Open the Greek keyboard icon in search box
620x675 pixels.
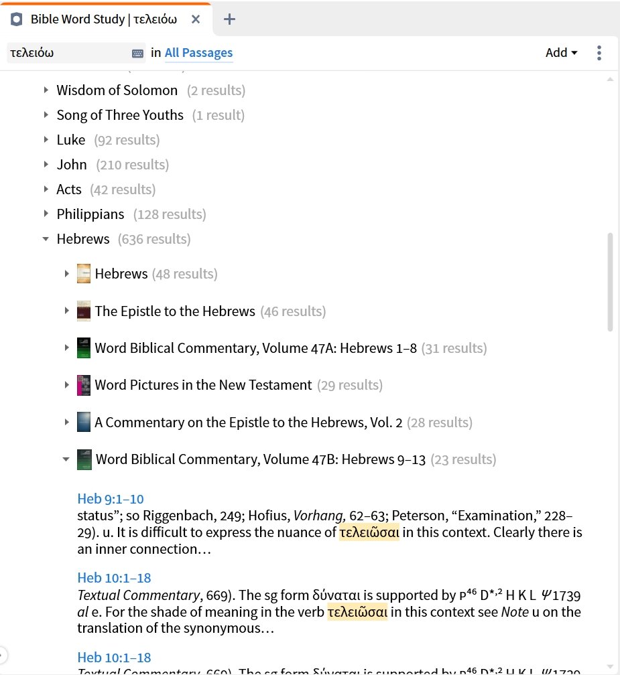coord(137,54)
